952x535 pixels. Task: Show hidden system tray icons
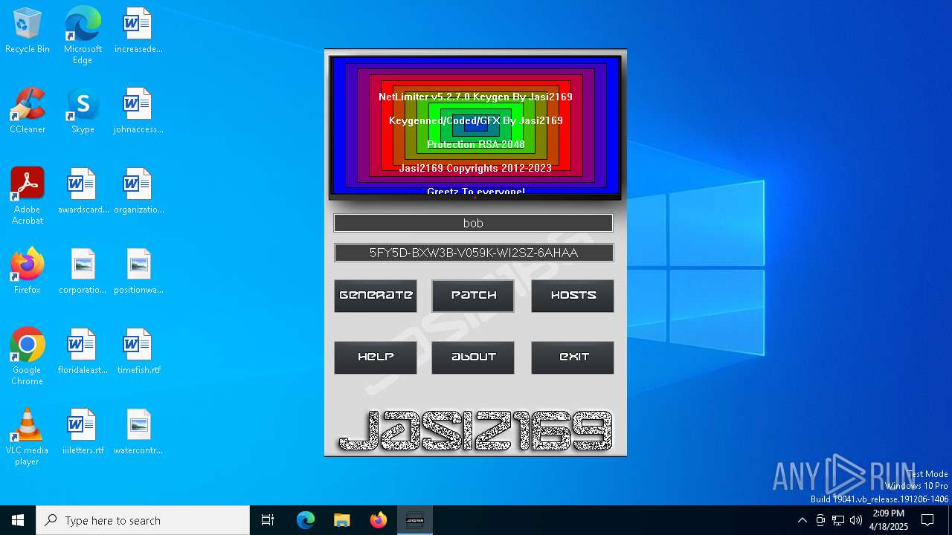pos(802,520)
